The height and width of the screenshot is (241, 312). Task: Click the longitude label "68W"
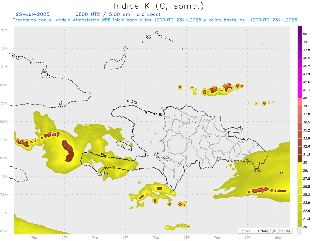click(x=278, y=238)
